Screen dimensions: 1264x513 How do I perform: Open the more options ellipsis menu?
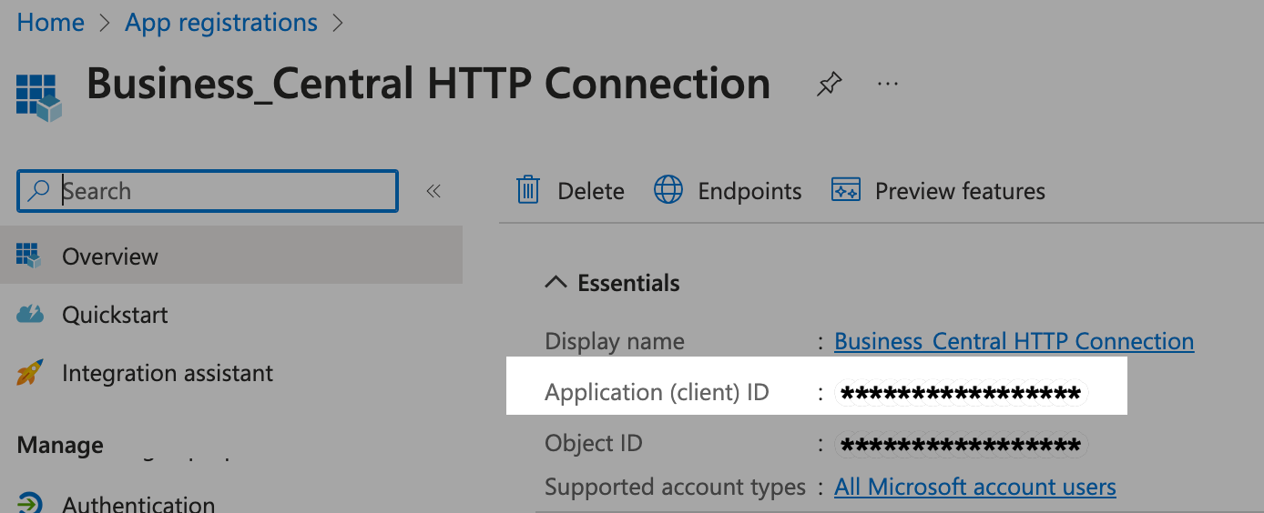[888, 84]
